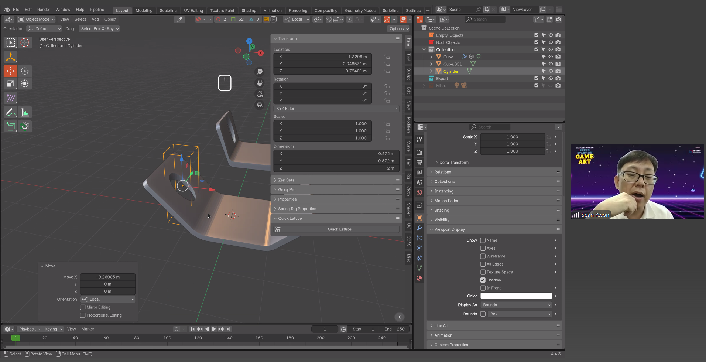Screen dimensions: 706x362
Task: Select the Transform tool in toolbar
Action: click(x=25, y=83)
